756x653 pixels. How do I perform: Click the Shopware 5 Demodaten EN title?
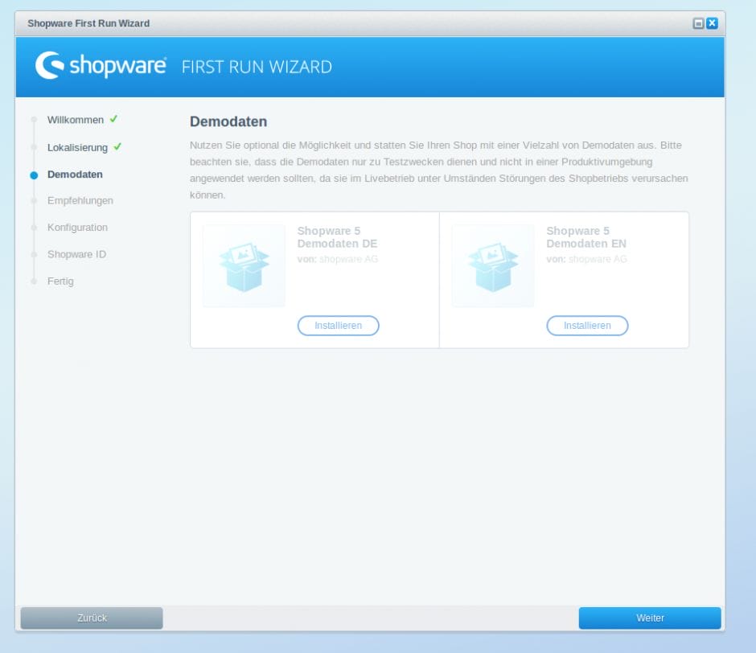tap(586, 237)
